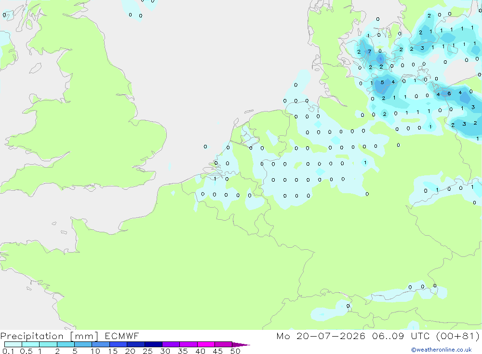
Task: Click the "35" legend scale label
Action: 183,351
